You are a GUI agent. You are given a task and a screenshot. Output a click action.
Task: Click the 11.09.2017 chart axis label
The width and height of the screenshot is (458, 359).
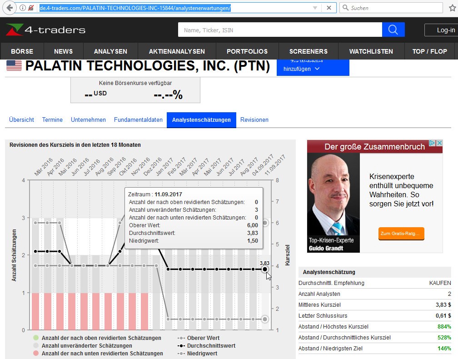click(274, 165)
